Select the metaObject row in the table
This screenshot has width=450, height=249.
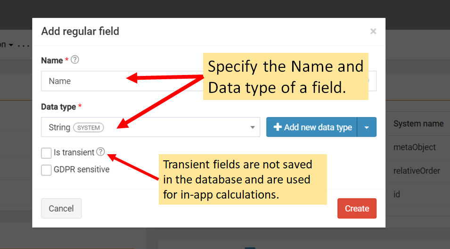(414, 147)
